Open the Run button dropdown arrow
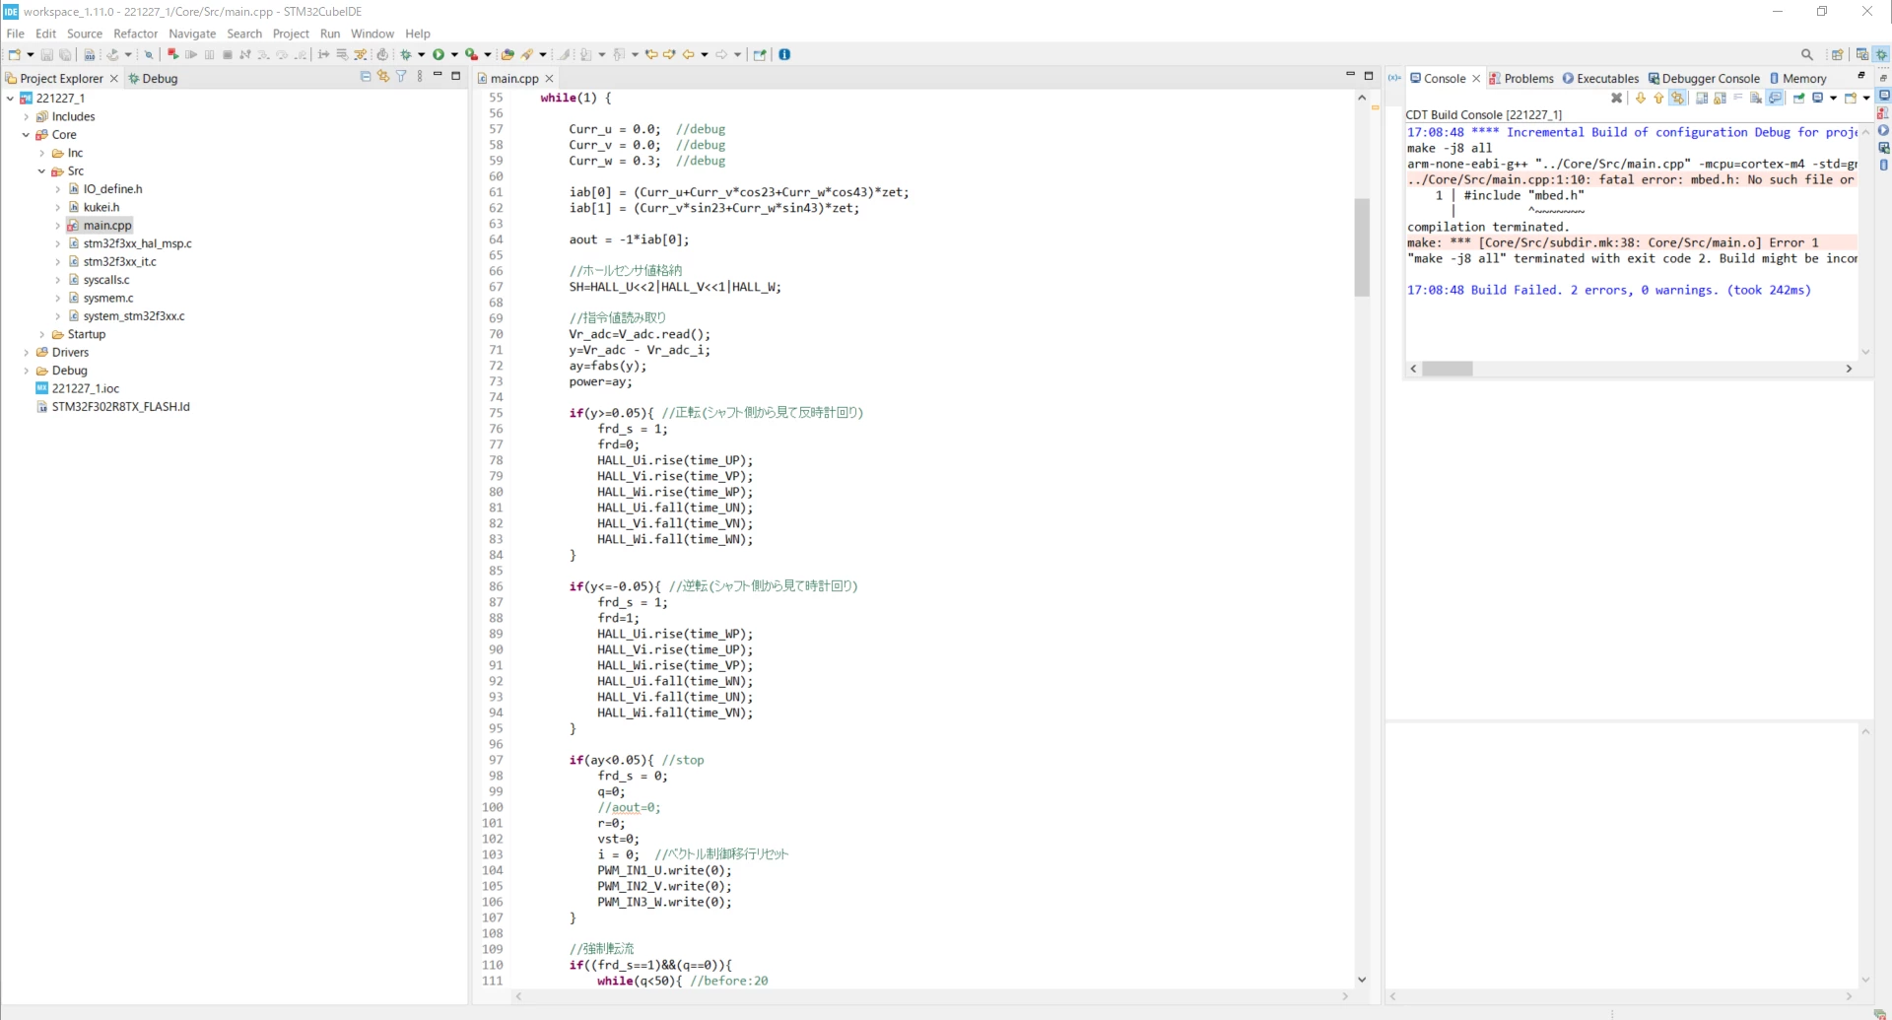1892x1020 pixels. pyautogui.click(x=454, y=55)
